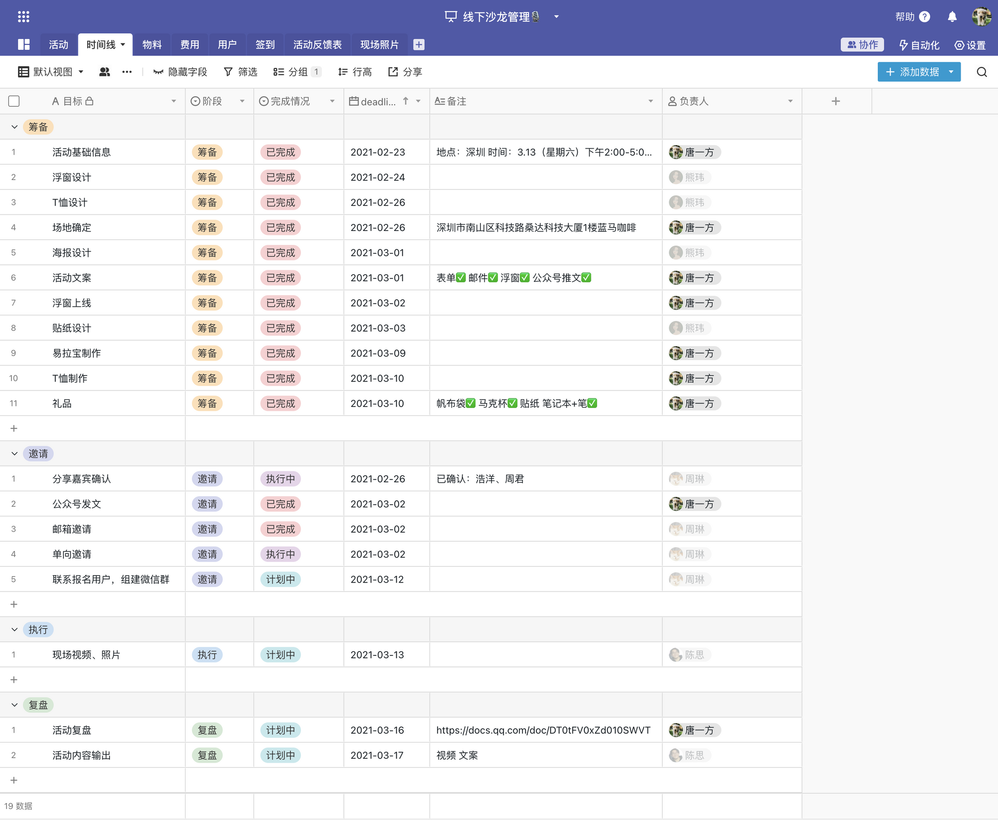Add a row in the 邀请 group
The height and width of the screenshot is (821, 998).
14,604
